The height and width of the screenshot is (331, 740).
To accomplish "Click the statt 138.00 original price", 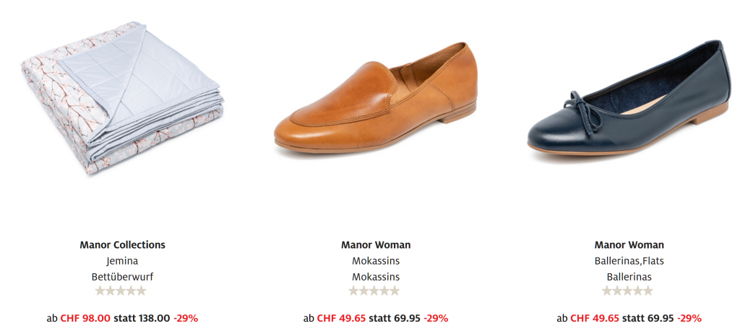I will (x=142, y=318).
